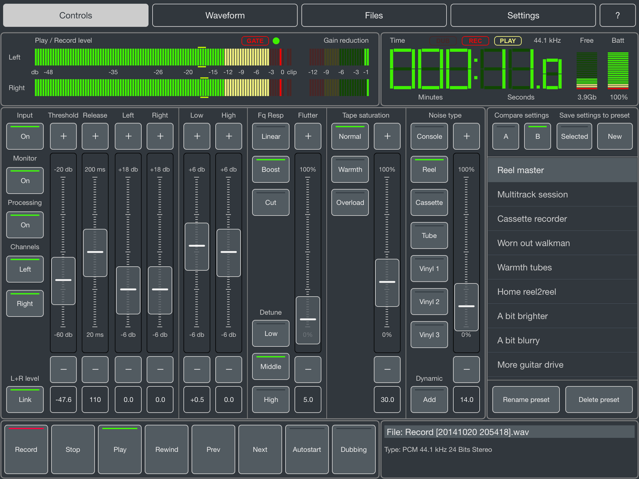
Task: Toggle the L+R level Link button
Action: pos(25,399)
